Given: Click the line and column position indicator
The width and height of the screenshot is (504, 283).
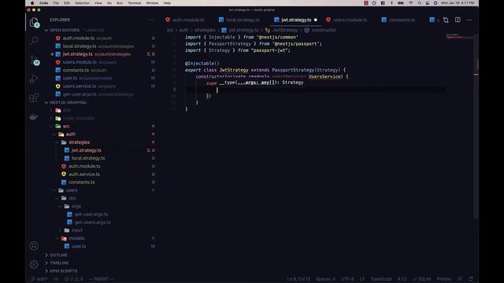Looking at the screenshot, I should point(298,279).
